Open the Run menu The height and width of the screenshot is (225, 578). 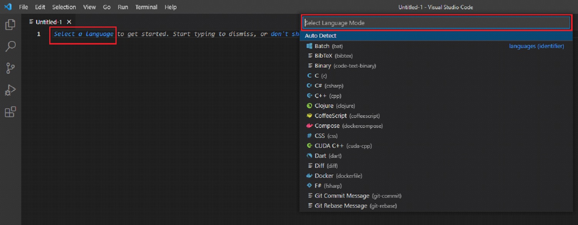point(123,7)
